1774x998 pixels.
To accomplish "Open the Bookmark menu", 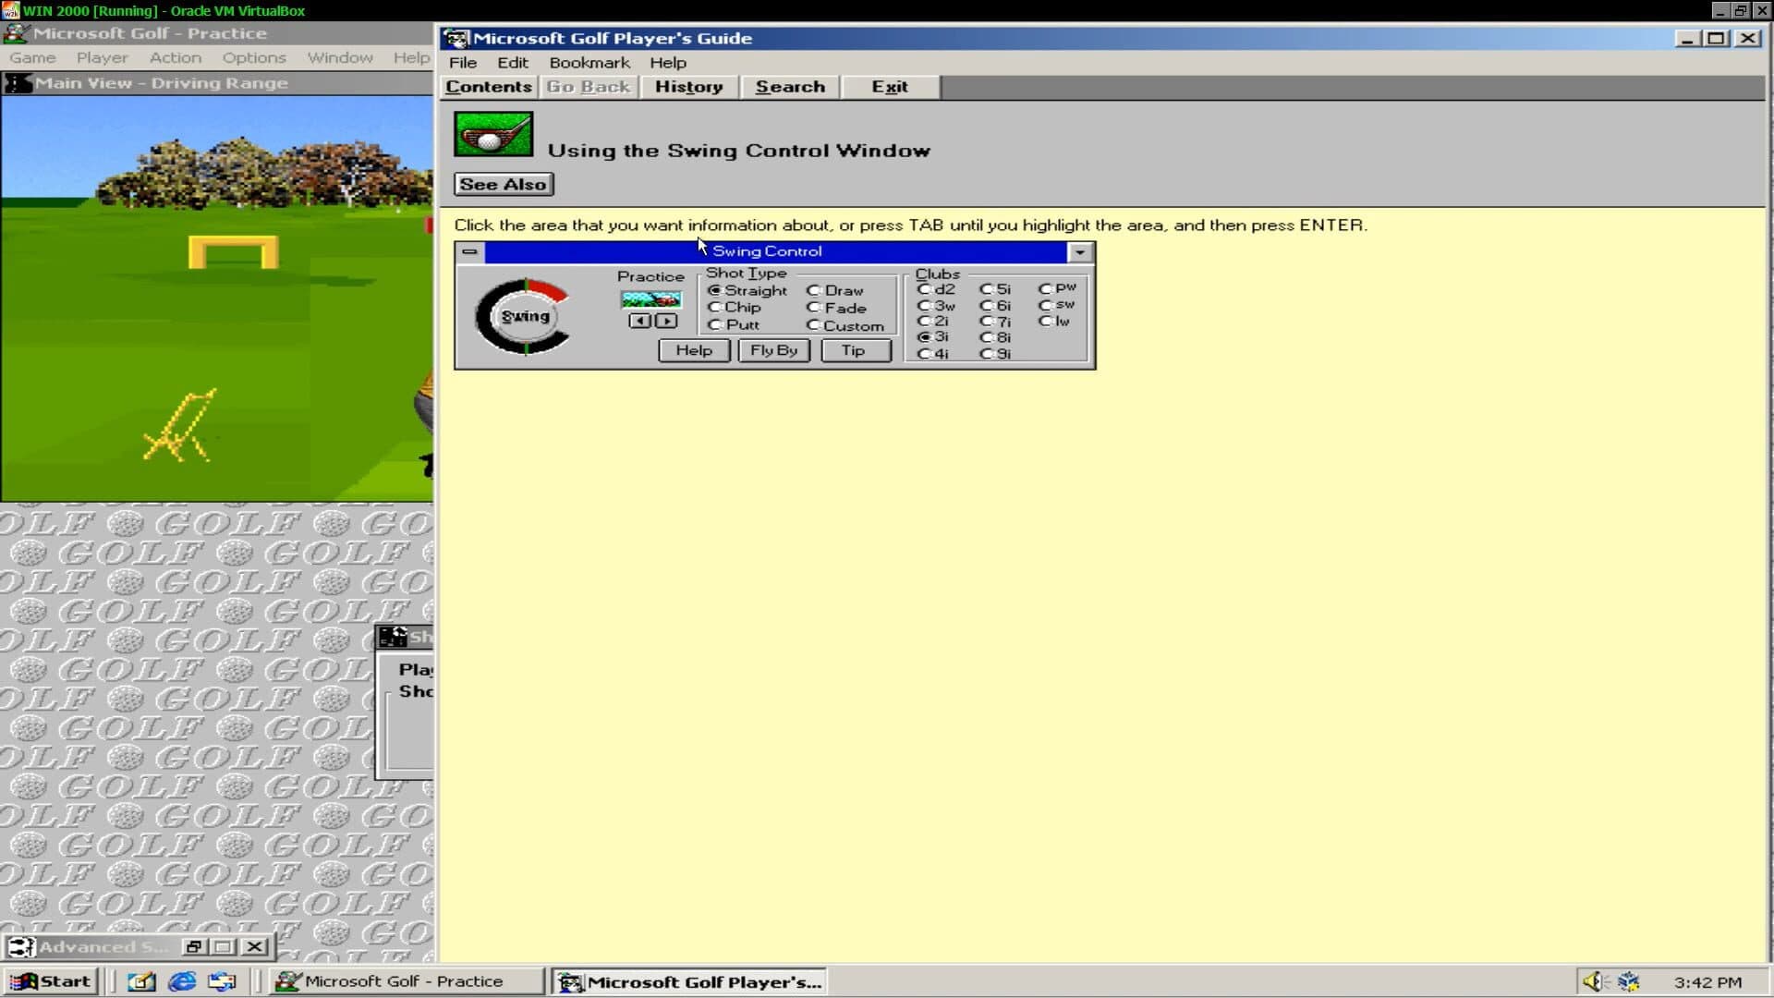I will [589, 63].
